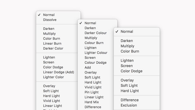Select Lighter Color in the left menu
Image resolution: width=195 pixels, height=110 pixels.
coord(54,77)
